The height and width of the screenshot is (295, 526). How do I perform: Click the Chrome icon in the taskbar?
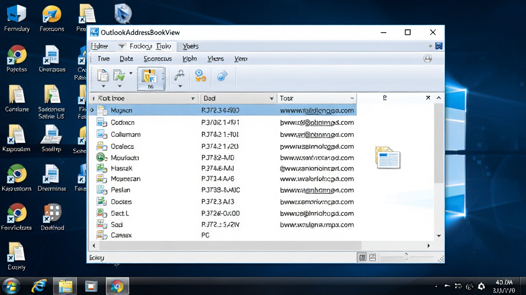[x=117, y=287]
